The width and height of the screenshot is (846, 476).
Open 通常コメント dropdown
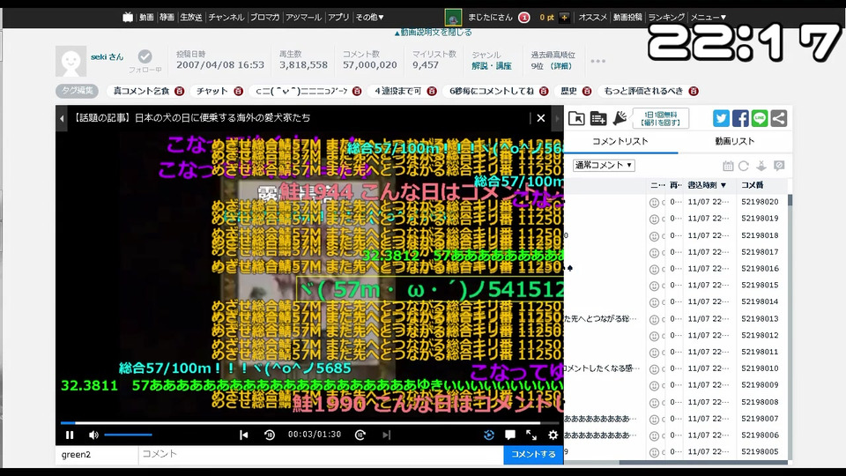click(x=603, y=165)
